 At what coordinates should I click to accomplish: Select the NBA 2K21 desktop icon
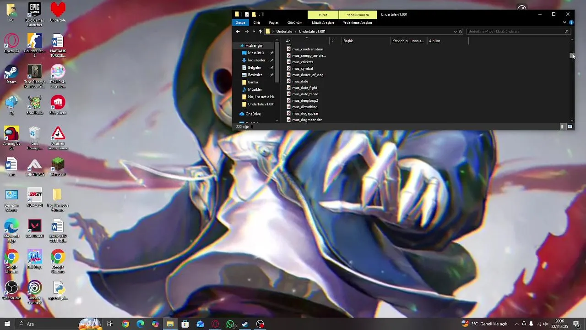[35, 198]
